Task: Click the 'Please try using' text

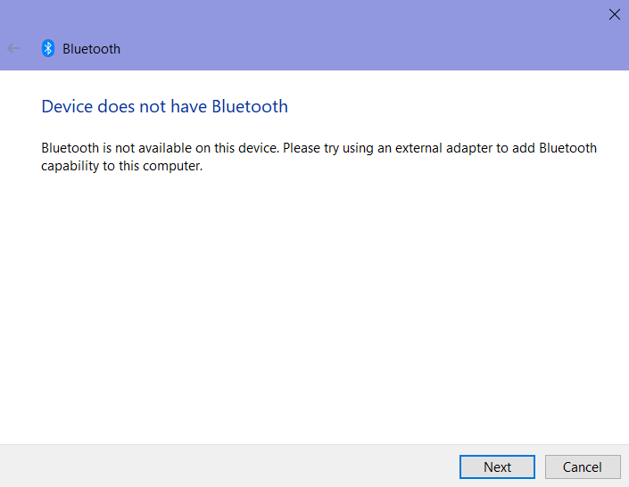Action: [x=328, y=148]
